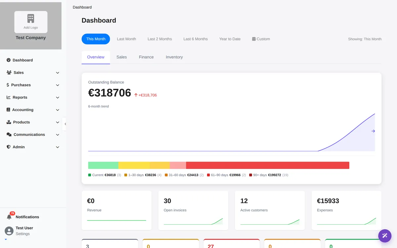397x248 pixels.
Task: Expand the Admin menu chevron
Action: point(58,147)
